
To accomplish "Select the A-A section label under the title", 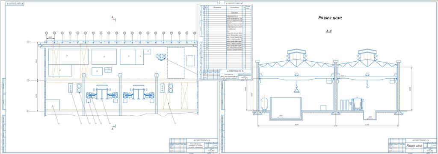I will pos(329,31).
